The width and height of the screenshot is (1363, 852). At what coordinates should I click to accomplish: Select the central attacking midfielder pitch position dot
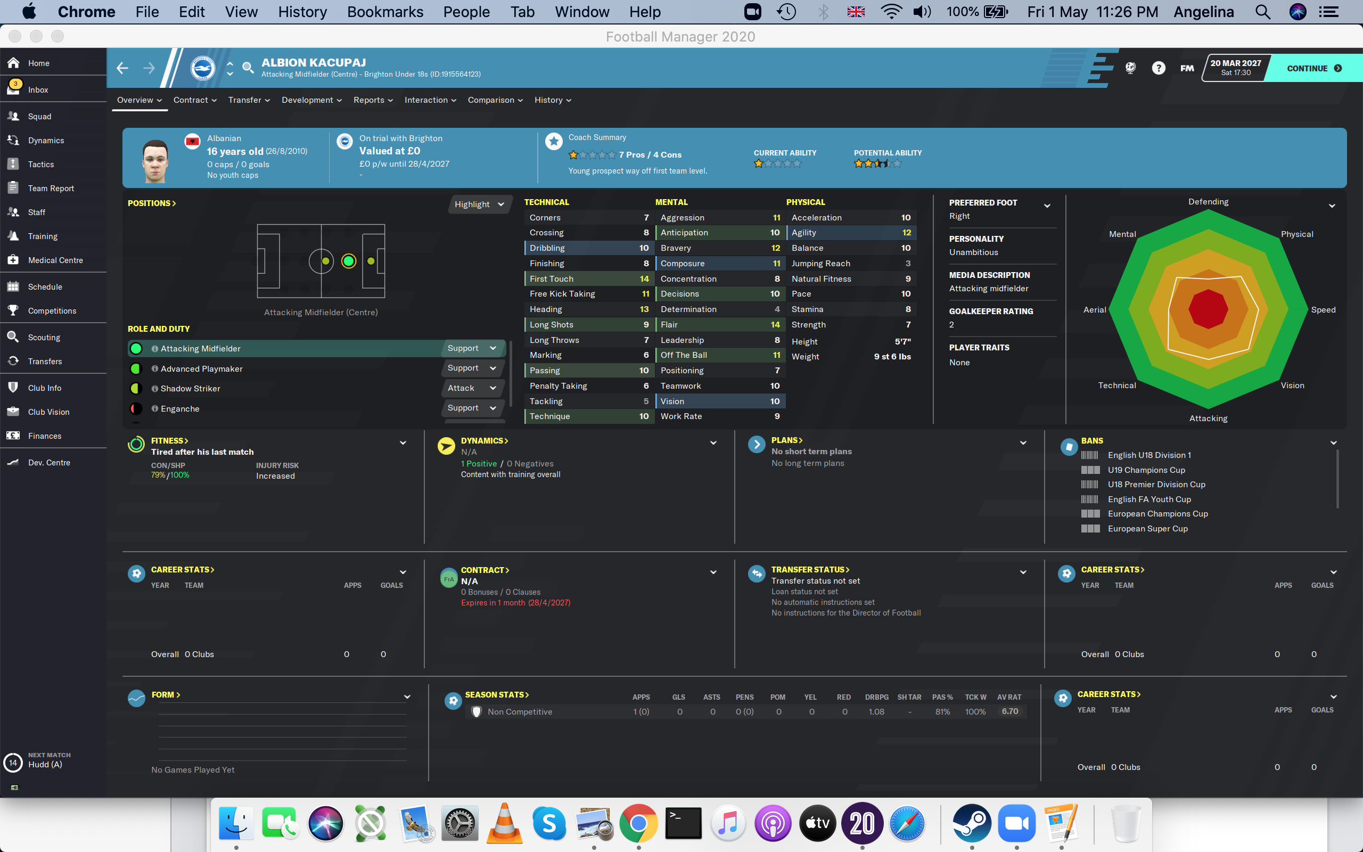(x=349, y=261)
